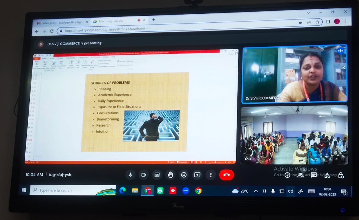Click the Present now screen-share icon
The width and height of the screenshot is (359, 220).
click(197, 175)
